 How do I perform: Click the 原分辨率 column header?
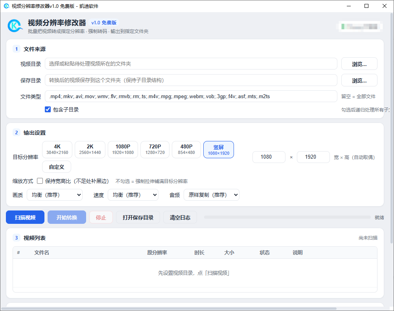[x=157, y=252]
